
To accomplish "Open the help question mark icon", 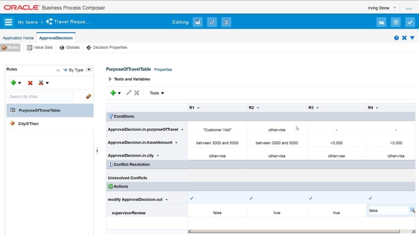I will coord(396,38).
